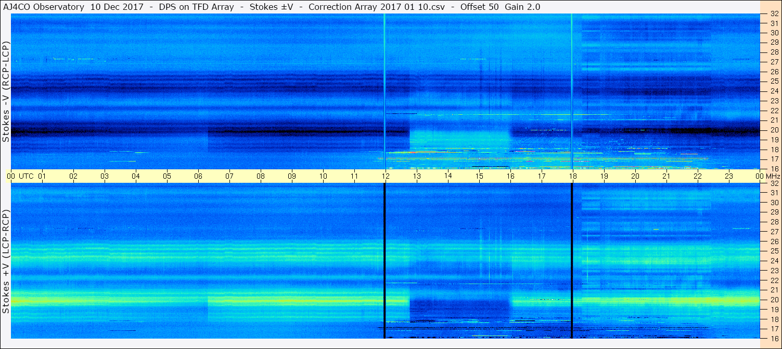782x349 pixels.
Task: Click the 23 hour time label
Action: coord(729,176)
